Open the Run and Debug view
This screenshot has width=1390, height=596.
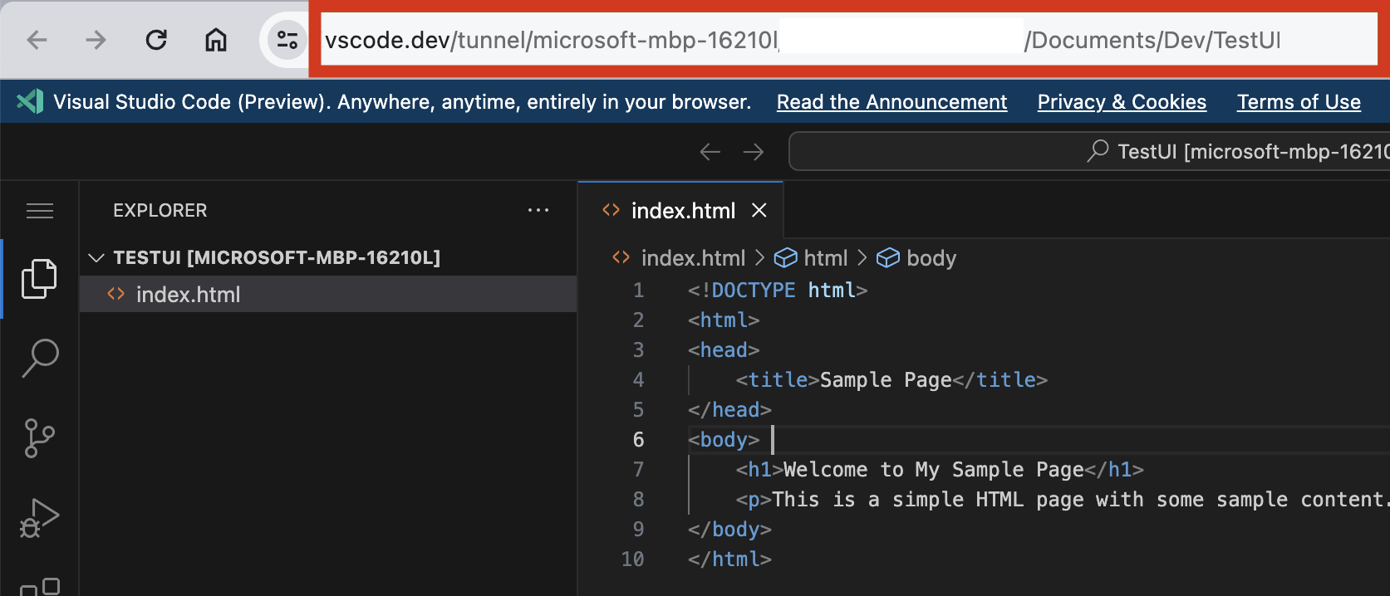(39, 517)
